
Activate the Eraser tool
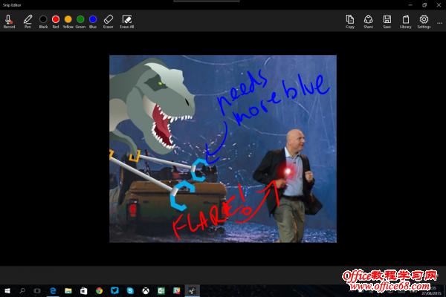pos(108,19)
